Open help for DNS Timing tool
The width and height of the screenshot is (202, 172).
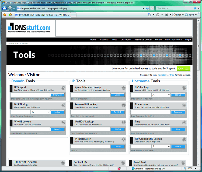tap(63, 105)
